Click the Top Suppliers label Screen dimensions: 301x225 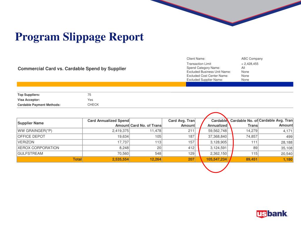tap(29, 95)
